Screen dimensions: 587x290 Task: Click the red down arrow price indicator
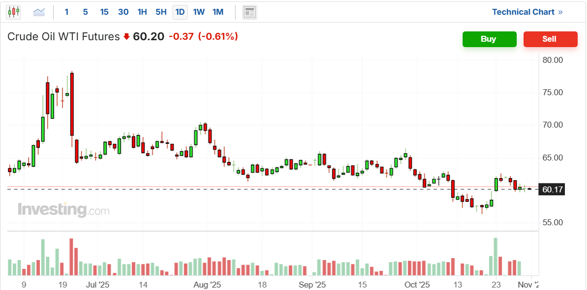126,37
